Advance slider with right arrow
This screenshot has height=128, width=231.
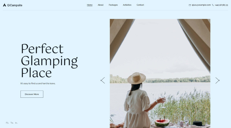(x=217, y=80)
